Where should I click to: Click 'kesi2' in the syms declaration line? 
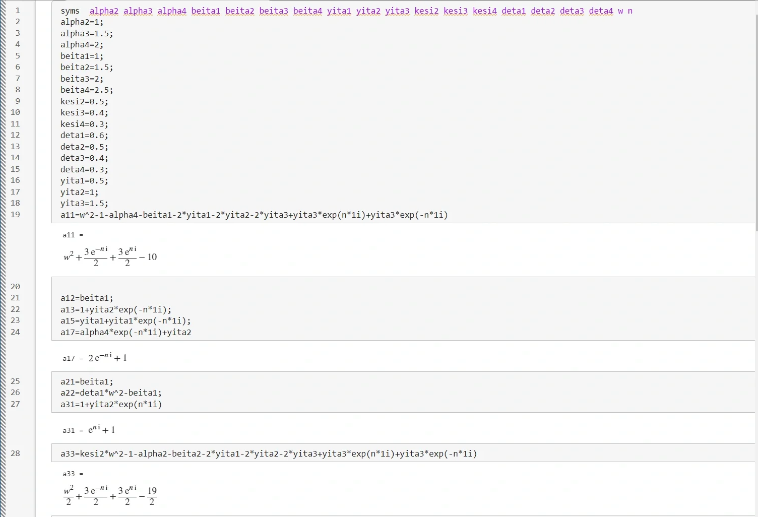427,11
